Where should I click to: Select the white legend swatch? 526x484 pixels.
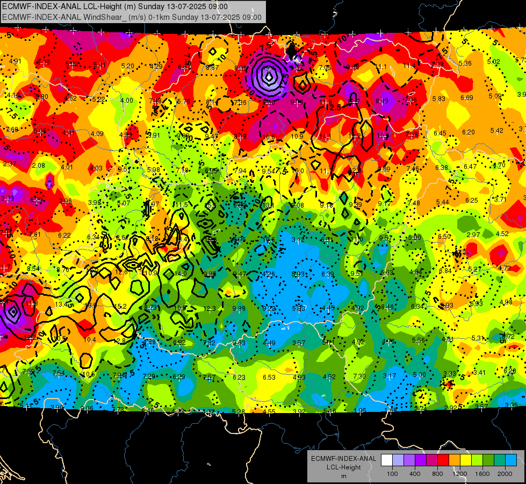tap(386, 460)
